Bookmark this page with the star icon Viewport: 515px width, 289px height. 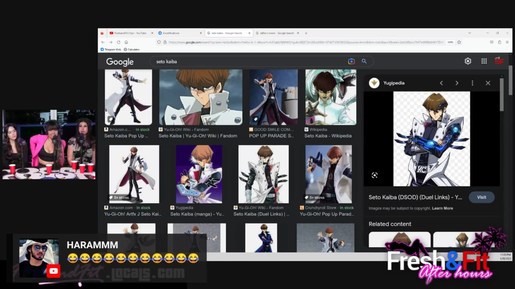[x=459, y=42]
